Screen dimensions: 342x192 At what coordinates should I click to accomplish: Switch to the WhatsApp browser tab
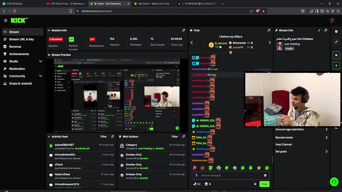(x=21, y=4)
